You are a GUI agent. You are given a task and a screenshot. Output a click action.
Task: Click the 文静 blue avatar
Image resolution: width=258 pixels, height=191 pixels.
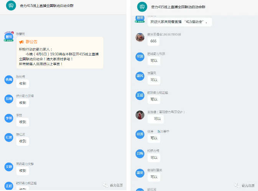[9, 167]
